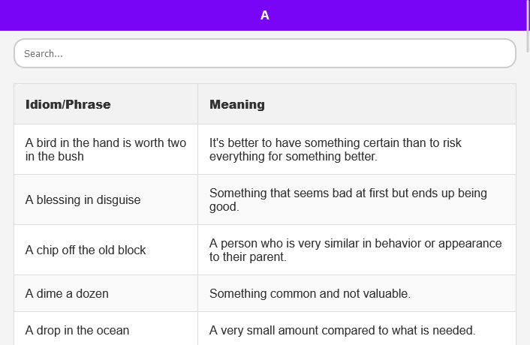
Task: Click the word "good" under blessing meaning
Action: click(222, 207)
